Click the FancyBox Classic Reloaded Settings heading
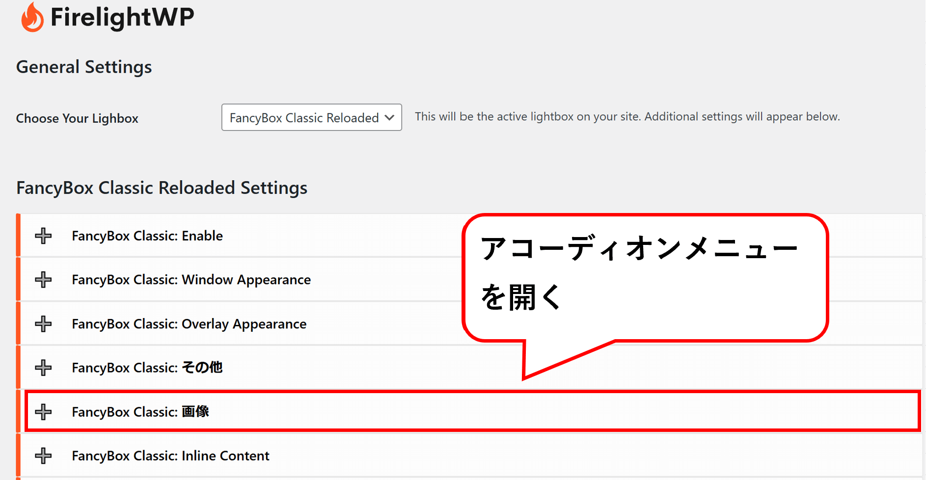Image resolution: width=926 pixels, height=480 pixels. click(x=162, y=188)
